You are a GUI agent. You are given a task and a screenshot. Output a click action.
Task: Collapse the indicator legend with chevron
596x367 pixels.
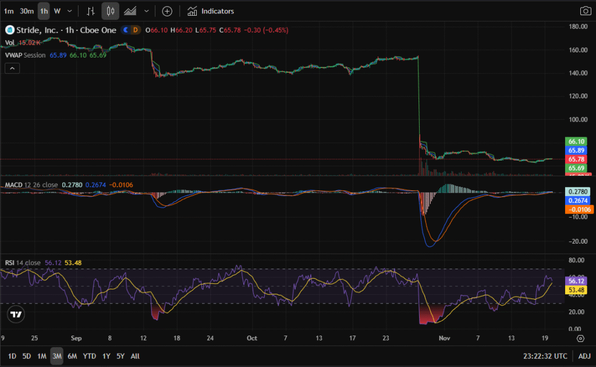[12, 68]
